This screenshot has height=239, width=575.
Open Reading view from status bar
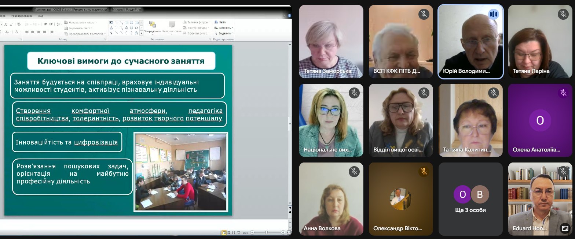click(x=234, y=232)
